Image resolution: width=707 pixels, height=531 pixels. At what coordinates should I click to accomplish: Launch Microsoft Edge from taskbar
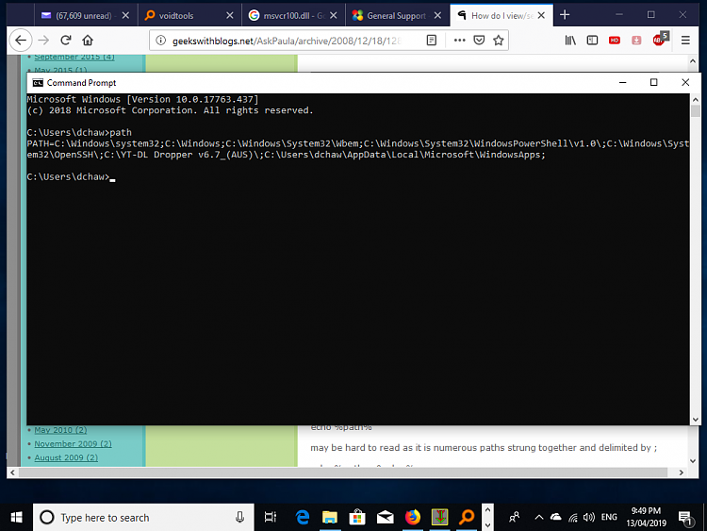pyautogui.click(x=302, y=517)
